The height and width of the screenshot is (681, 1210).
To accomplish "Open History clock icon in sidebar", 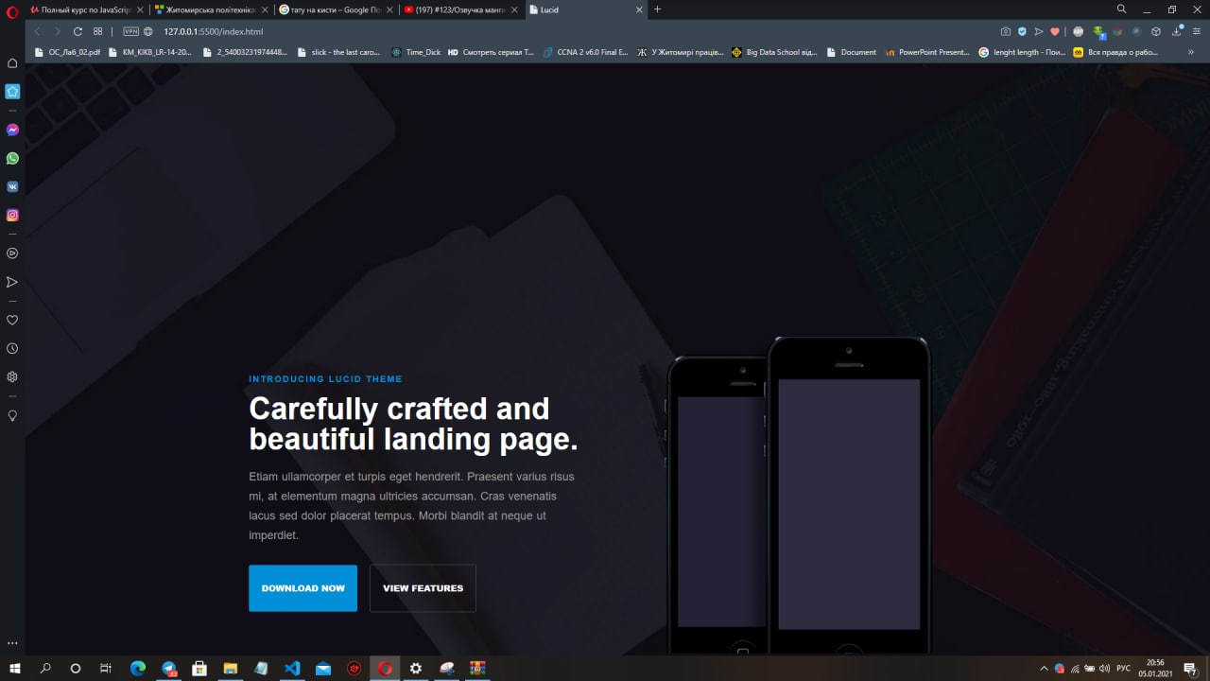I will [12, 348].
